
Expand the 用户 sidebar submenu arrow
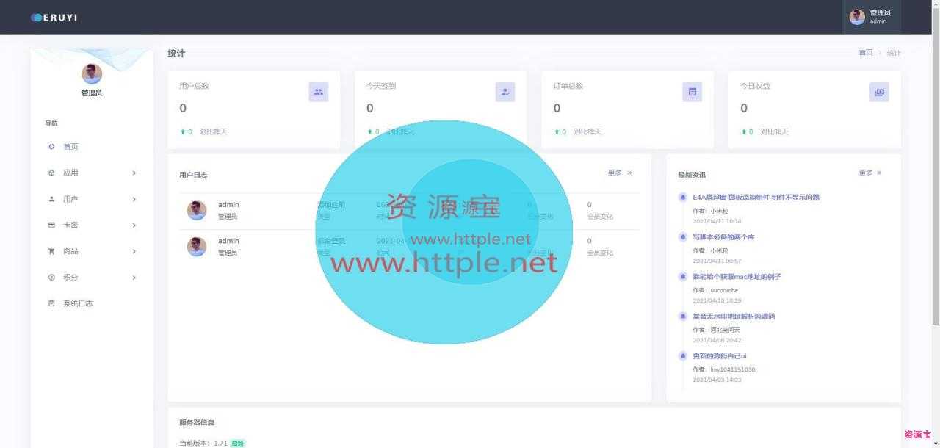134,199
